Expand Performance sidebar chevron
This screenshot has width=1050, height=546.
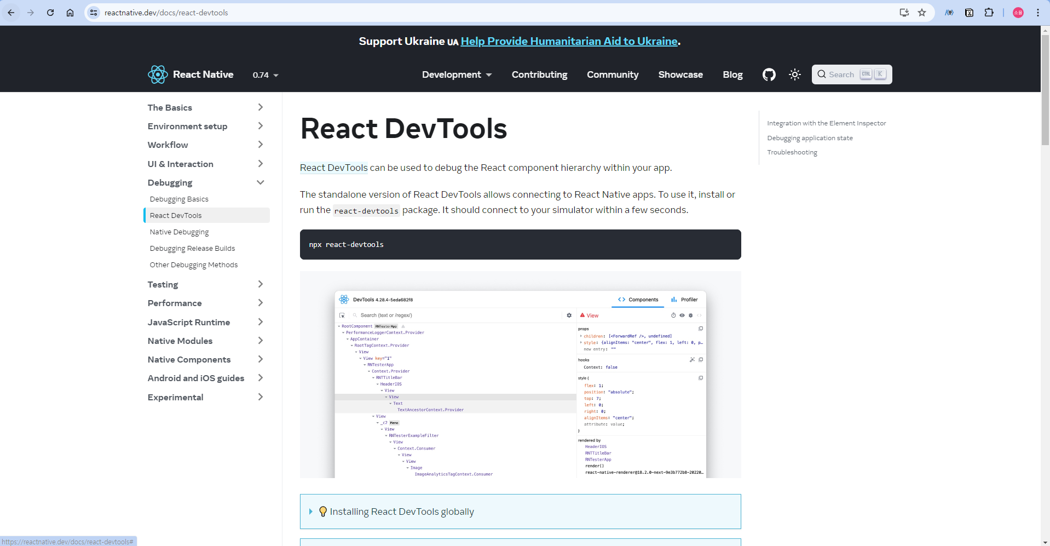(261, 303)
